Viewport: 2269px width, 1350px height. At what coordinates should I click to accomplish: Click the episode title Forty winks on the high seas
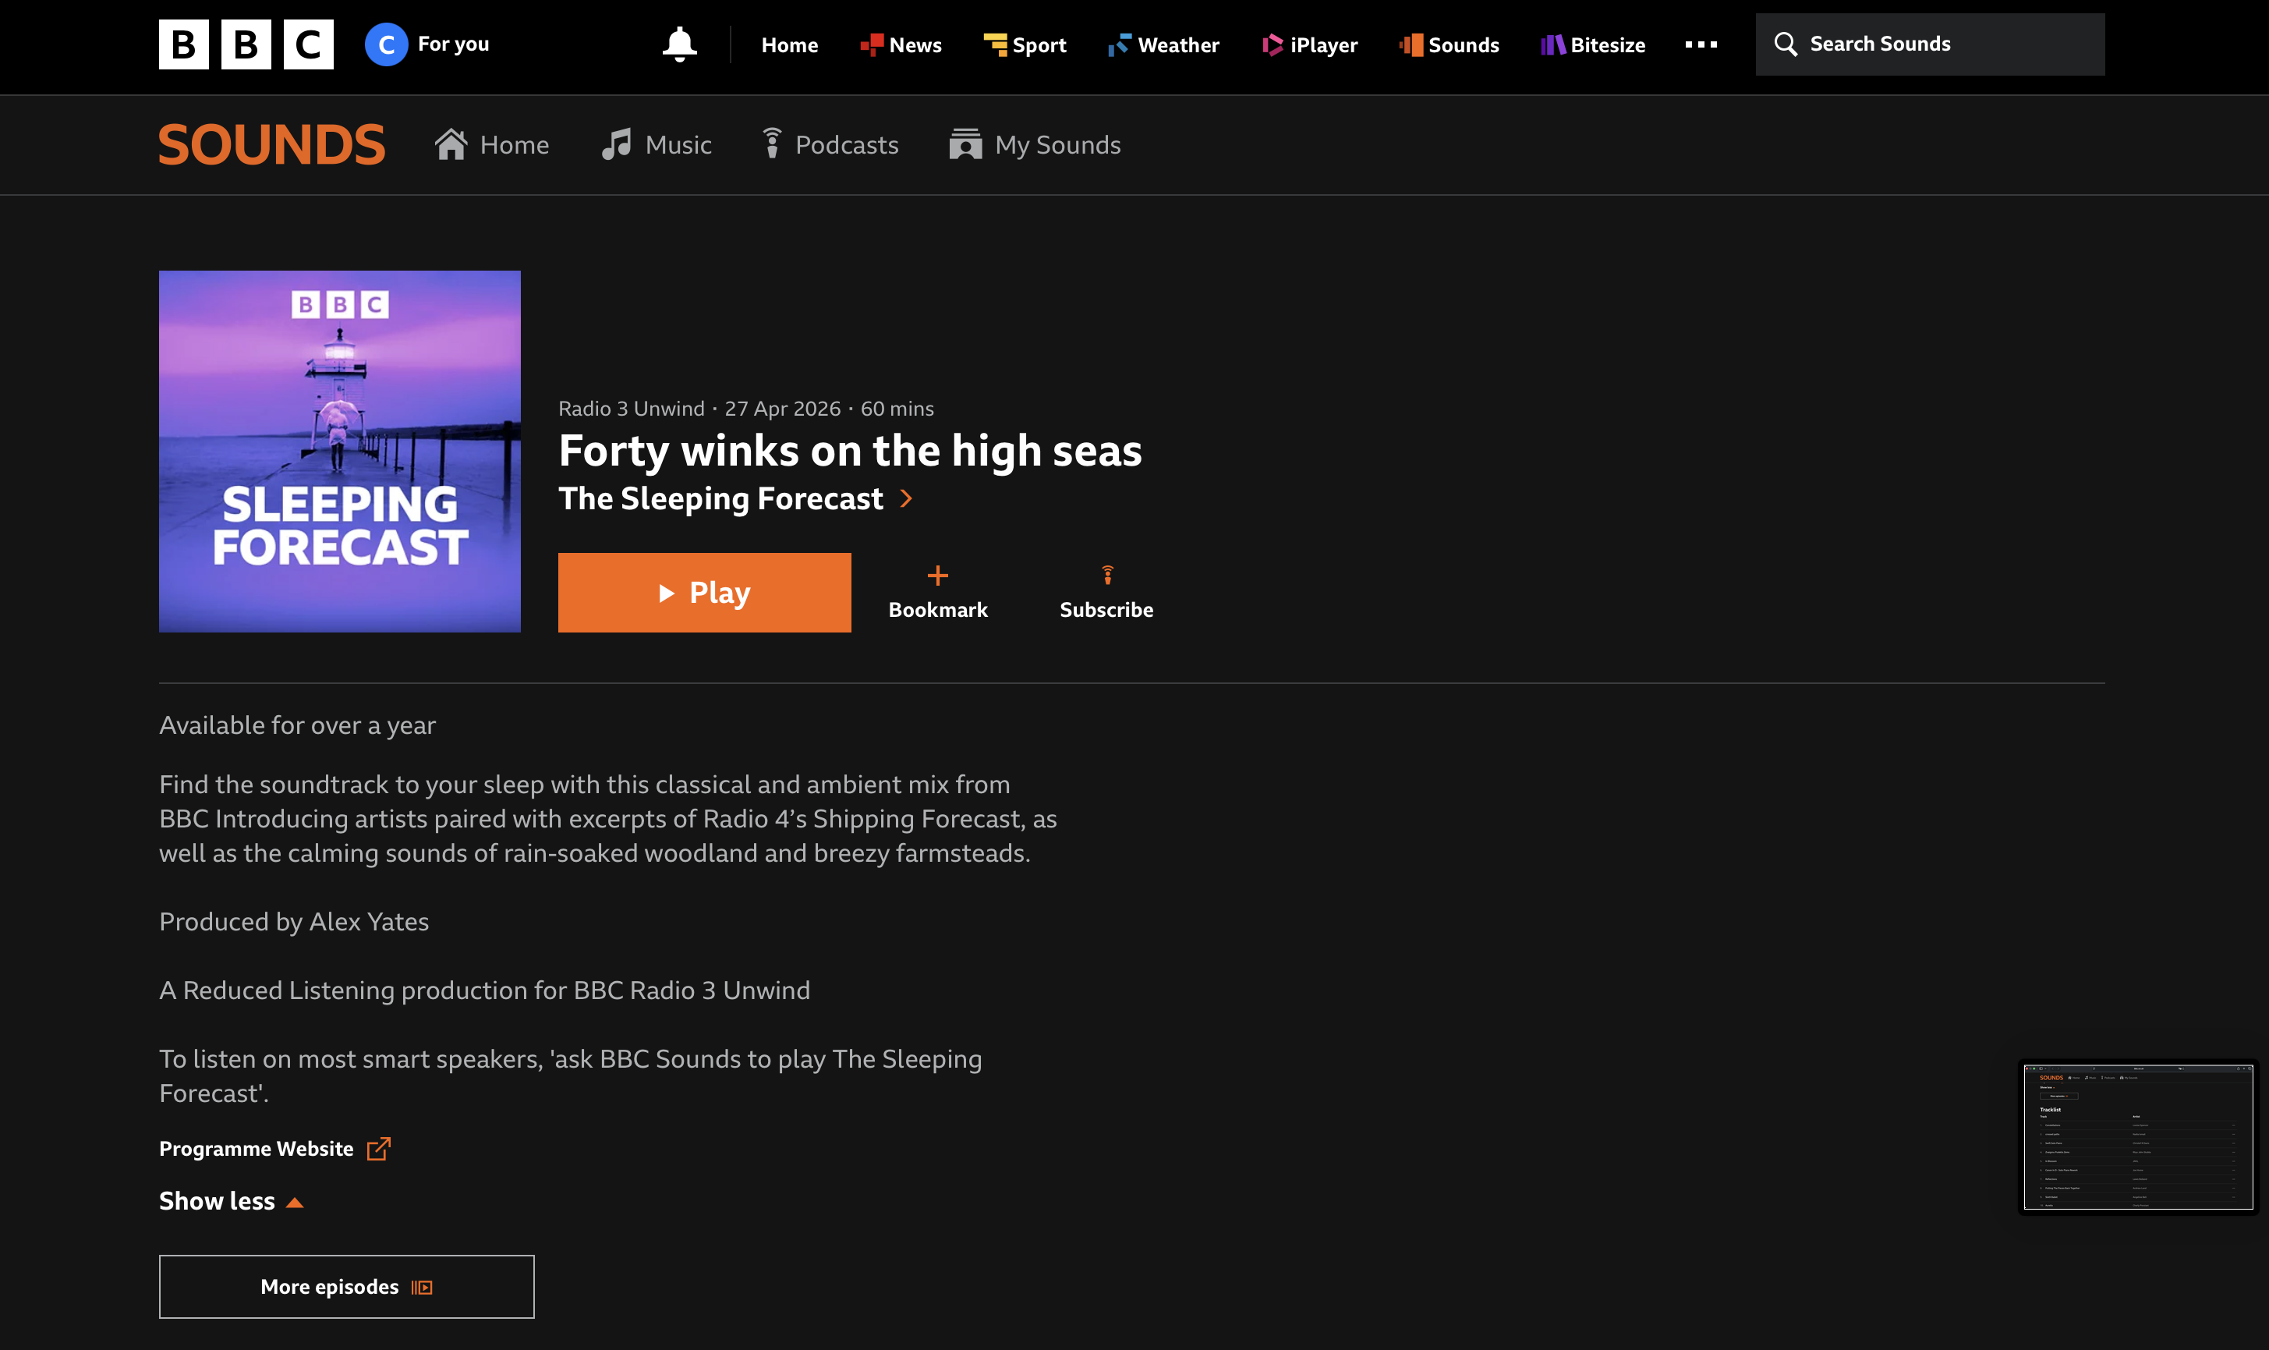851,450
